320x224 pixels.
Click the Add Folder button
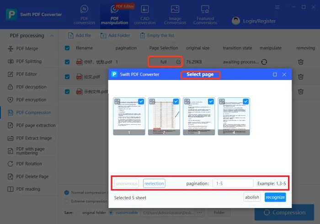click(x=115, y=36)
